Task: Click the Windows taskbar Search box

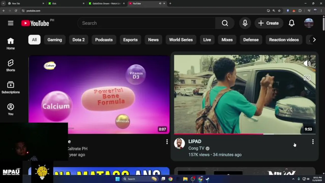Action: [140, 179]
